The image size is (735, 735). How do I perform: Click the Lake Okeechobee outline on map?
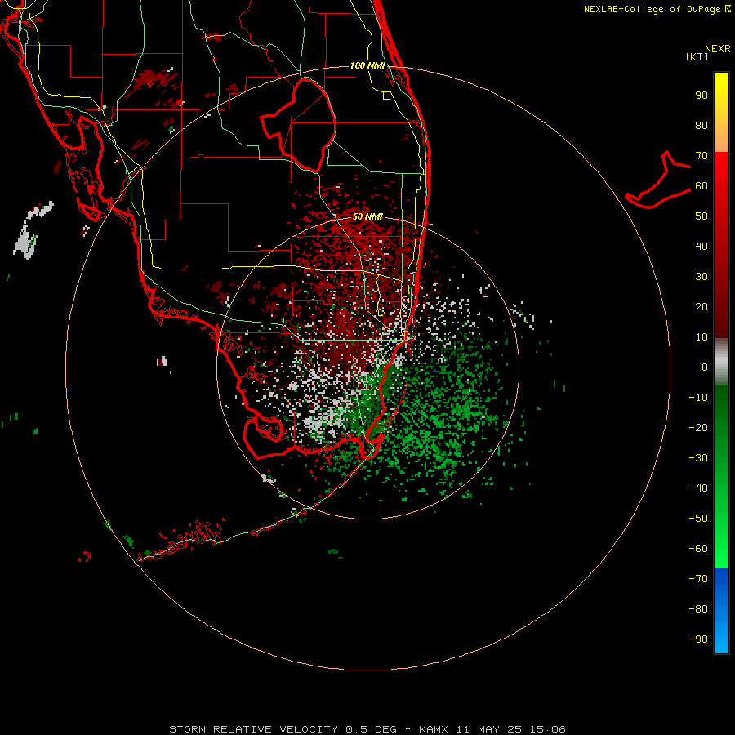point(299,126)
